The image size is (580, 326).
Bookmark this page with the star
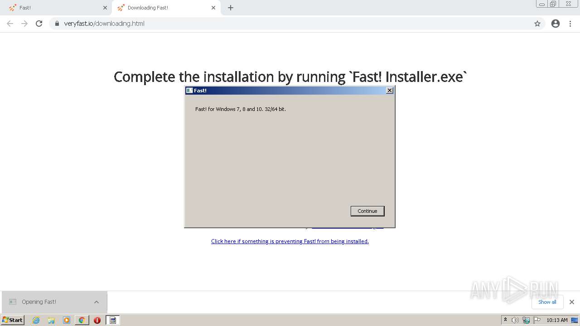pos(537,24)
